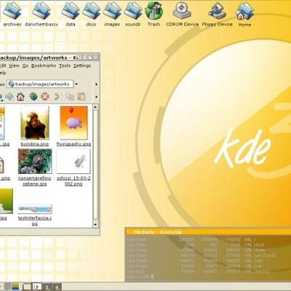Open the Tools menu
Viewport: 291px width, 291px height.
65,65
